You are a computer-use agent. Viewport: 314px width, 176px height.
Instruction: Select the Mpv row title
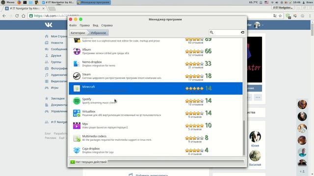tap(85, 124)
